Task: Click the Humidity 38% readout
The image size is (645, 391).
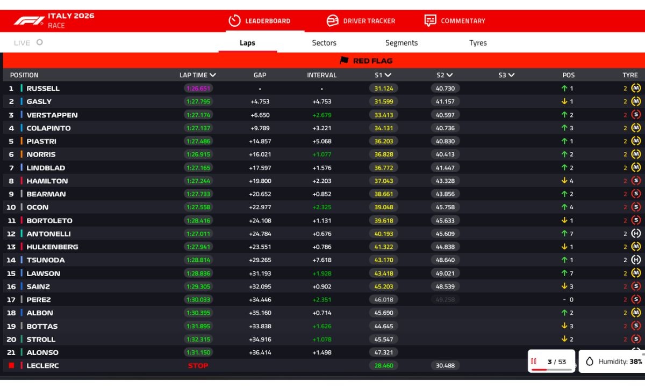Action: click(x=620, y=362)
